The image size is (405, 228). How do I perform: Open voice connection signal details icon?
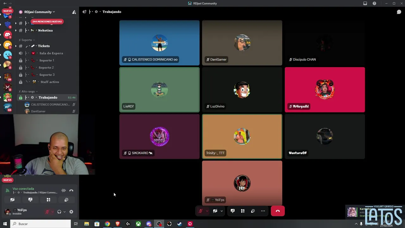(x=8, y=191)
